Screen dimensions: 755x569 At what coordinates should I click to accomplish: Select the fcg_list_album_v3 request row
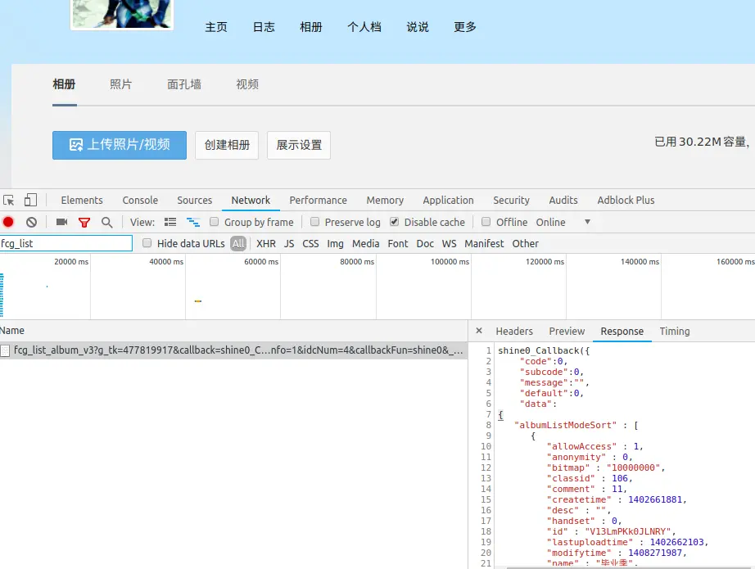coord(233,350)
